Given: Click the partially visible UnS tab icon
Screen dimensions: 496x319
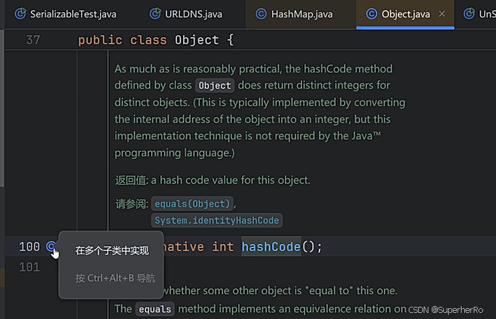Looking at the screenshot, I should [x=469, y=14].
